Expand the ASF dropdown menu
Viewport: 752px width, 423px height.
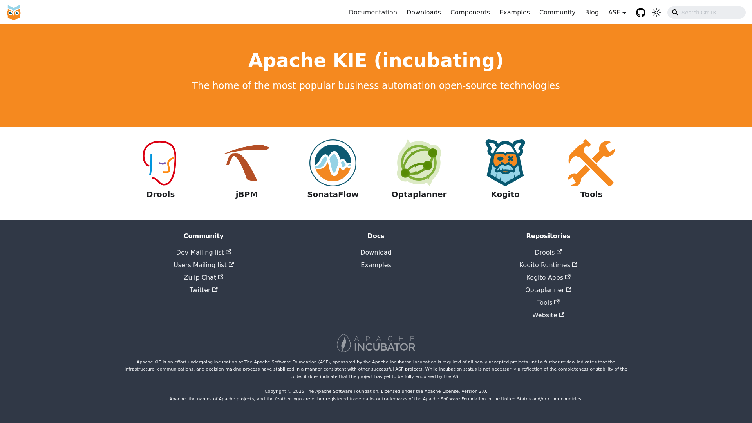(617, 12)
